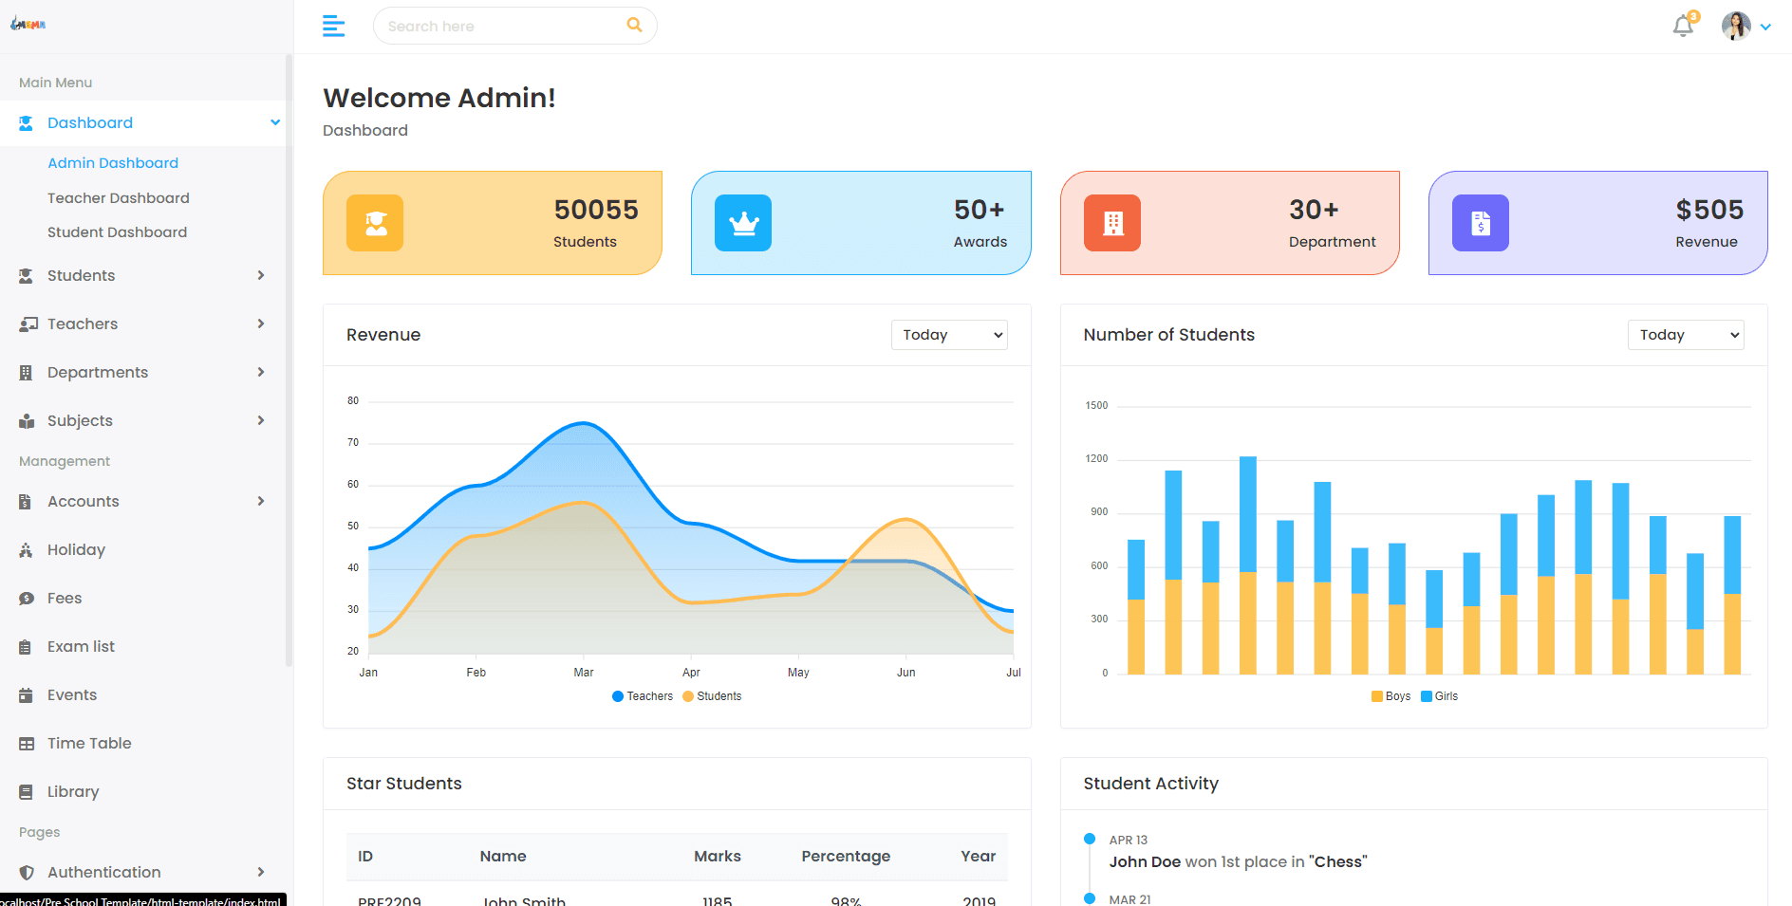Toggle Teachers series in Revenue legend
This screenshot has width=1792, height=906.
tap(643, 696)
